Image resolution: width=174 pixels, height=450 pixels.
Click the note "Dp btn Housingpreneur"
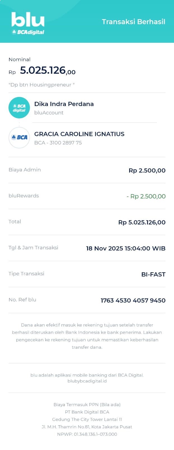[41, 85]
